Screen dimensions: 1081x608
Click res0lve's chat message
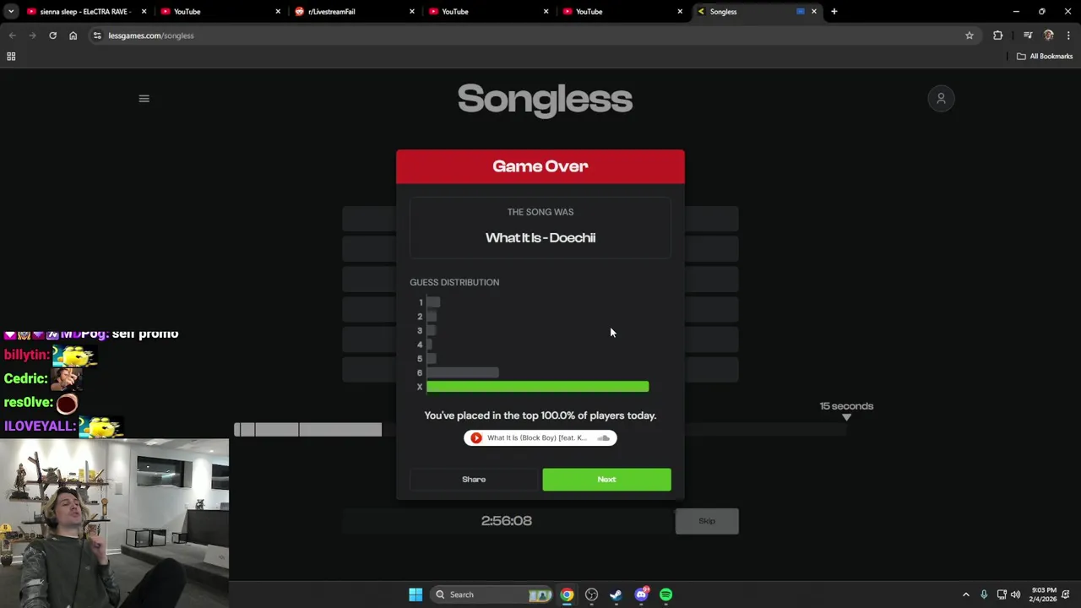tap(41, 403)
